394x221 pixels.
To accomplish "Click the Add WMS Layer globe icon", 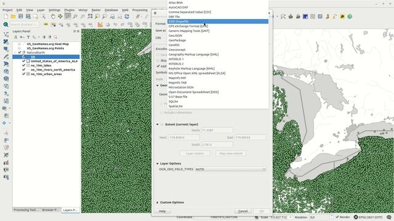I will tap(6, 71).
